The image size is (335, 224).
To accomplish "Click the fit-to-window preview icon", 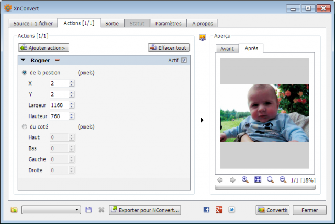I will point(258,179).
